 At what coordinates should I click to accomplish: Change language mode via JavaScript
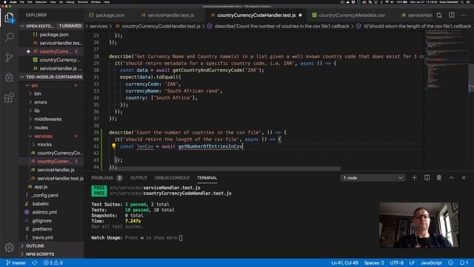[431, 263]
